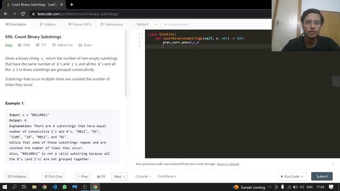Open the volume control in tray

click(x=302, y=187)
